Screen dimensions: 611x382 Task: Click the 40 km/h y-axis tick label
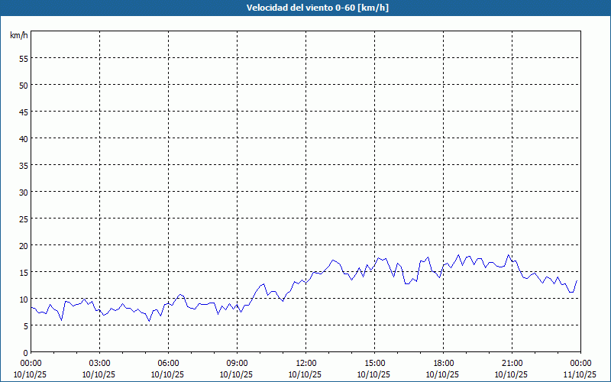(x=23, y=138)
